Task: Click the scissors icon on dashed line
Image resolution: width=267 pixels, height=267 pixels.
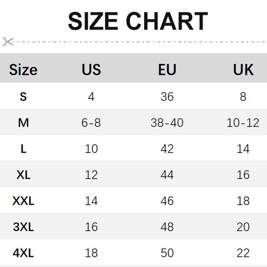Action: tap(8, 42)
